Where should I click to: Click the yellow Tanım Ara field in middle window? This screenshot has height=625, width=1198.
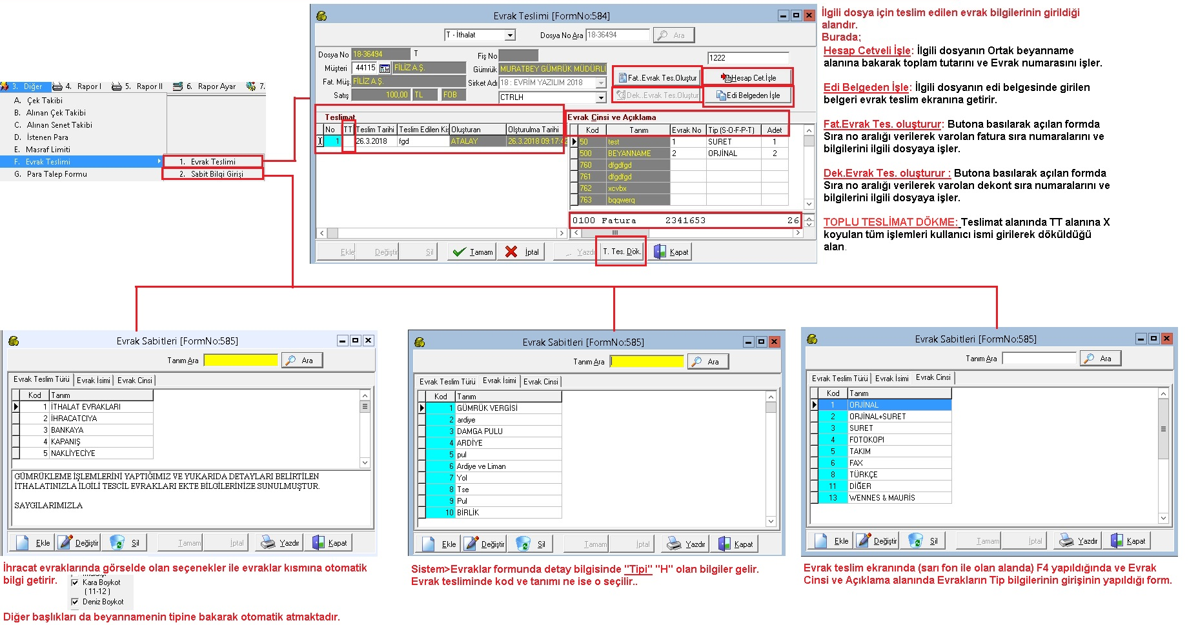tap(646, 362)
